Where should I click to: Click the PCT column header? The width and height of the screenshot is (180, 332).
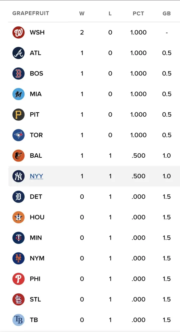(138, 13)
